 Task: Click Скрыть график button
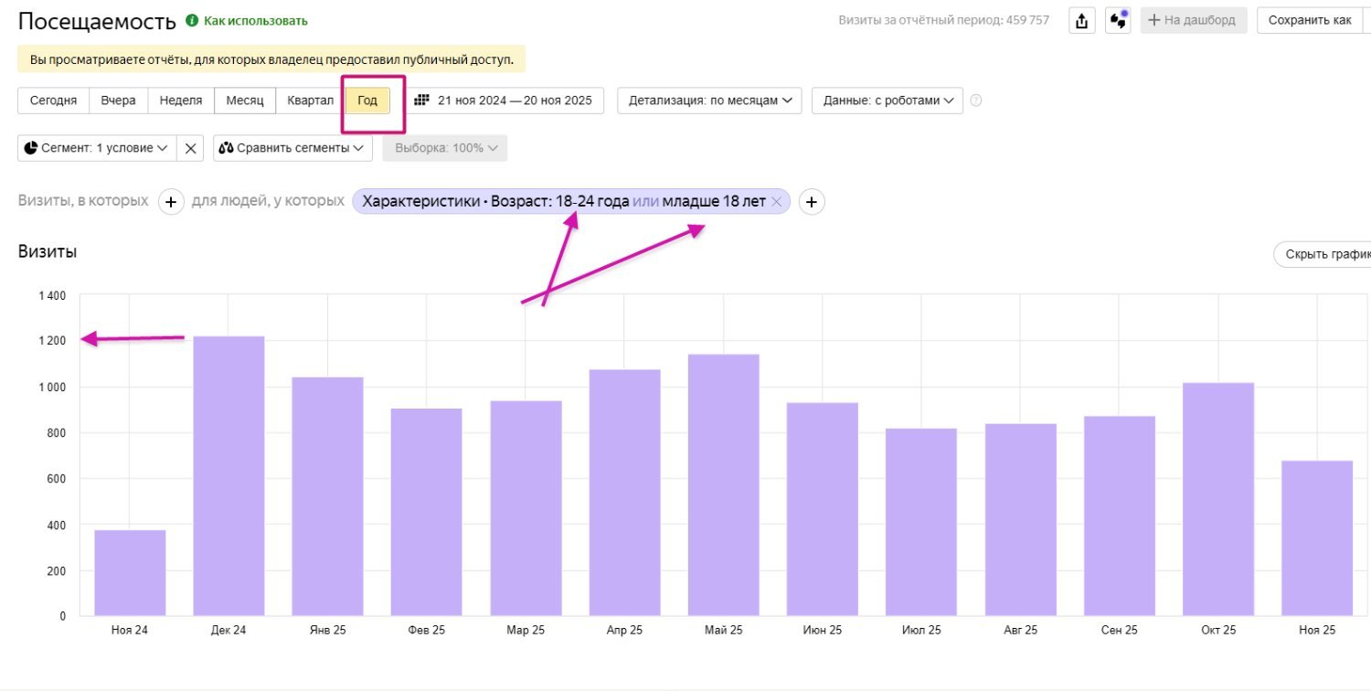click(x=1325, y=255)
